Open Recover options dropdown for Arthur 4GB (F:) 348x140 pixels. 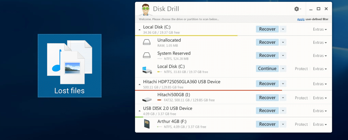[x=283, y=124]
